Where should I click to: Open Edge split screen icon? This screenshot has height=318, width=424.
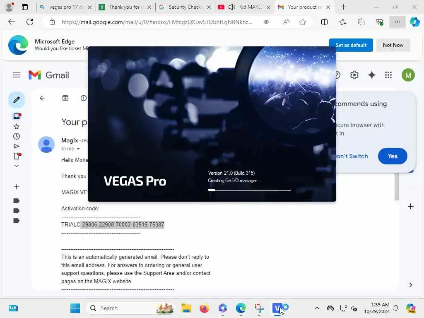click(x=324, y=22)
